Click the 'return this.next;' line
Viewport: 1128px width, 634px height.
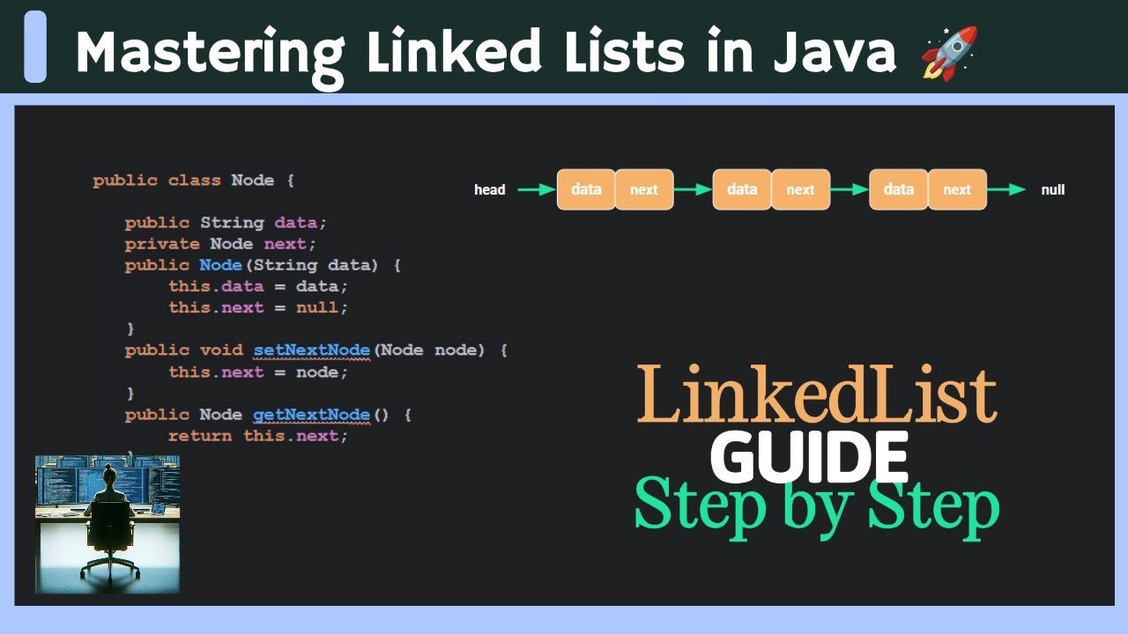259,436
